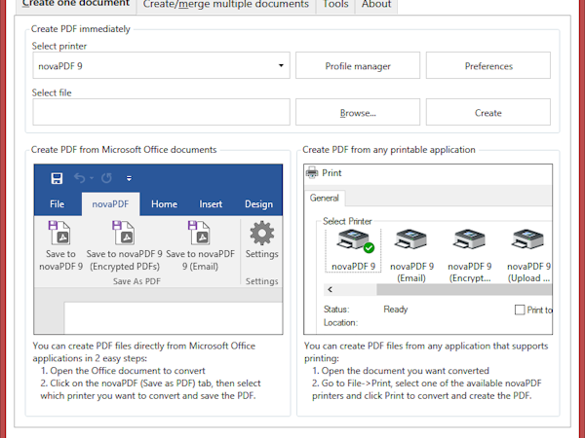Click the Ready status text
The height and width of the screenshot is (438, 585).
[396, 310]
